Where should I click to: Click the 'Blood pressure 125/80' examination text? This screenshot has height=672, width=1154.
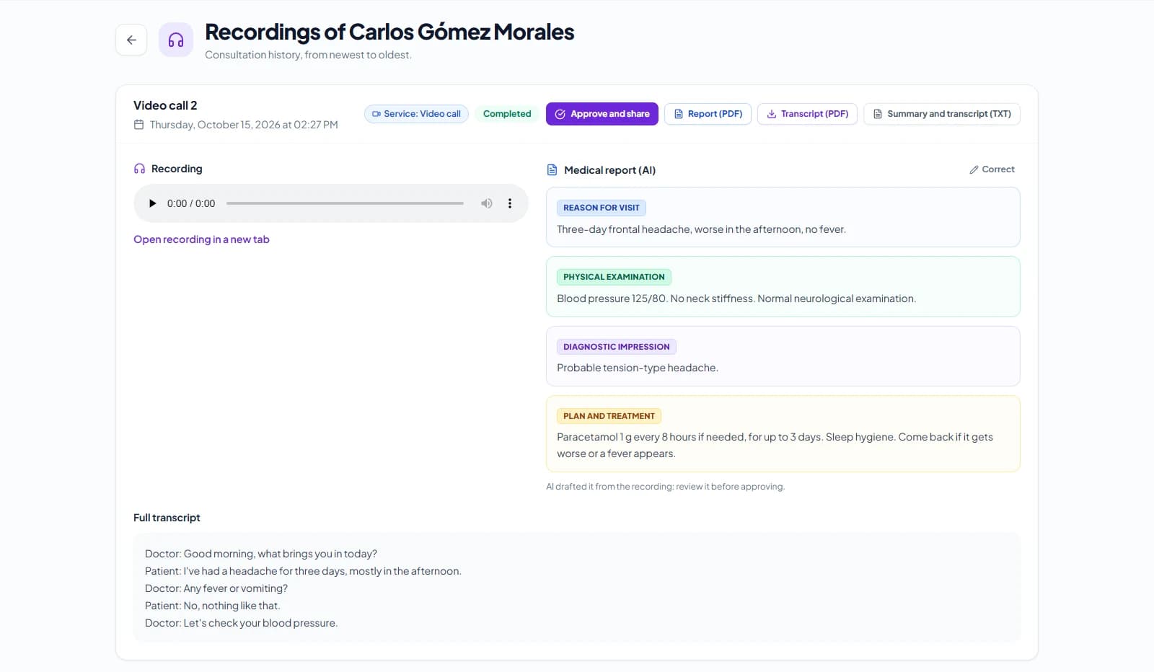pos(736,299)
